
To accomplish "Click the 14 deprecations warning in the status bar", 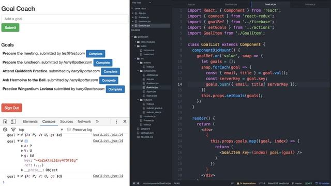I will [246, 183].
